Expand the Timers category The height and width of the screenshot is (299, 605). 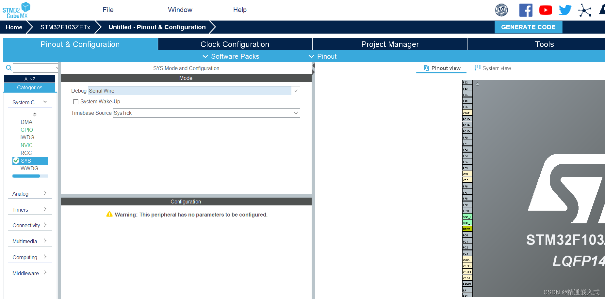(x=30, y=210)
